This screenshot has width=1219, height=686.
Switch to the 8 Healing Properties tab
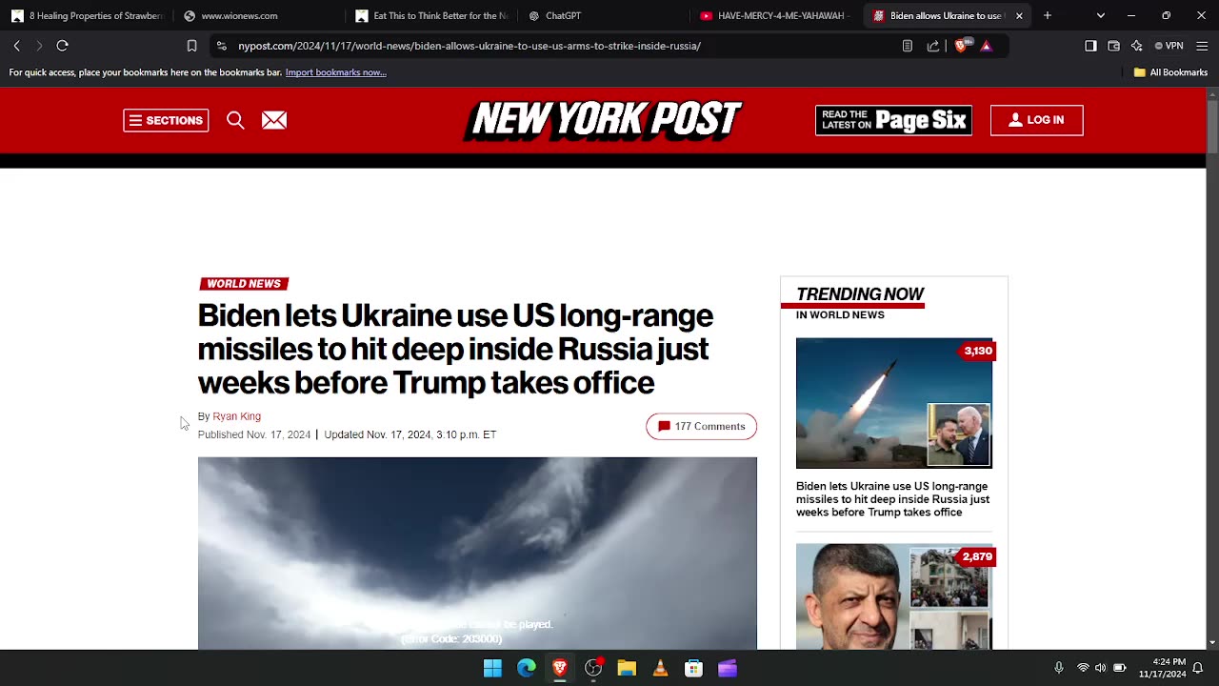pyautogui.click(x=88, y=16)
